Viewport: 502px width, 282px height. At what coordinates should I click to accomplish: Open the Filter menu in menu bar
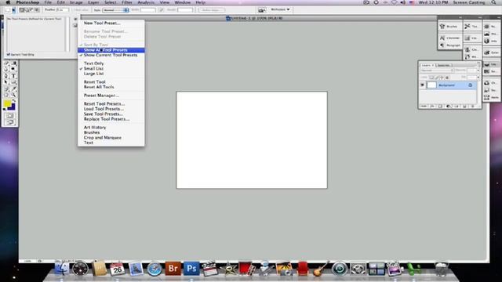(127, 2)
